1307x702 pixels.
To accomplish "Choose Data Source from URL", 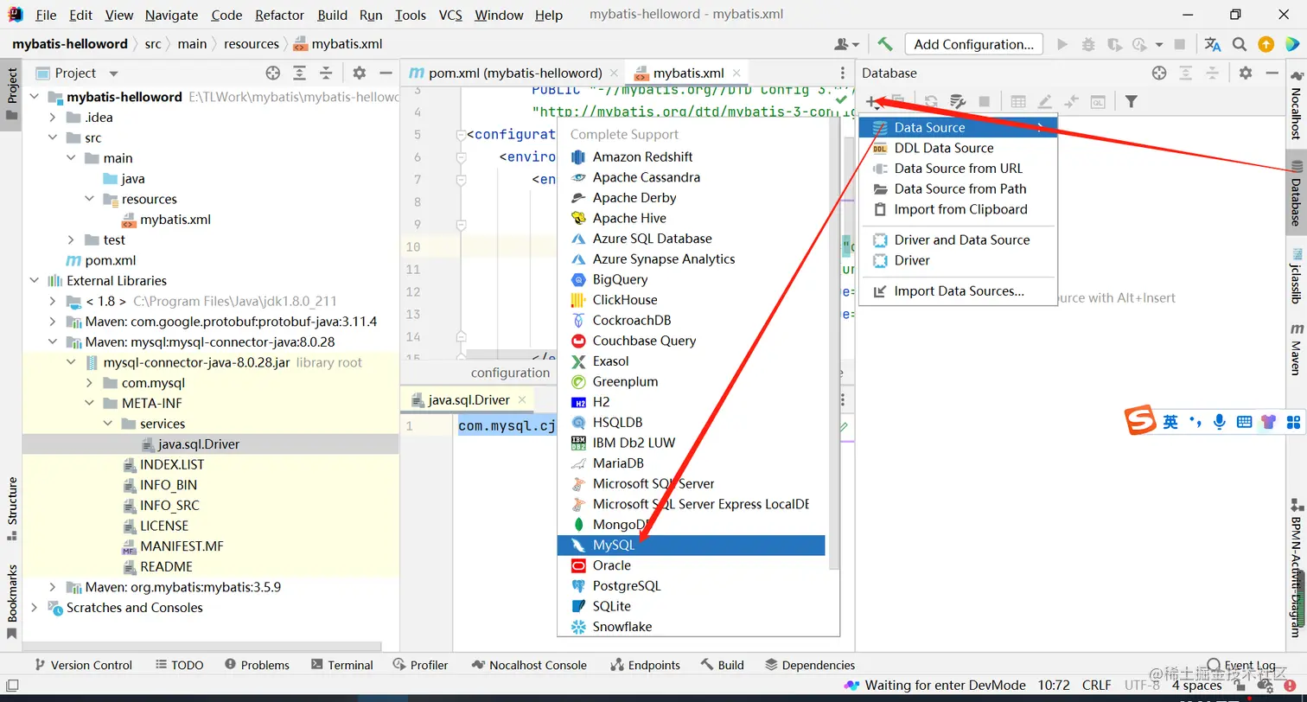I will click(958, 169).
